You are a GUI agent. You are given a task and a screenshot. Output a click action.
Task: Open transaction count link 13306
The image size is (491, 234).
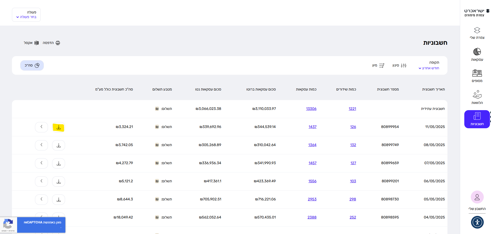point(311,109)
